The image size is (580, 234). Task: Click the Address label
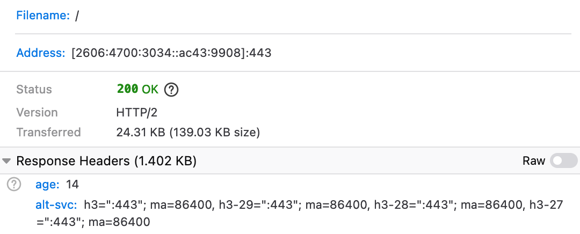(x=41, y=53)
